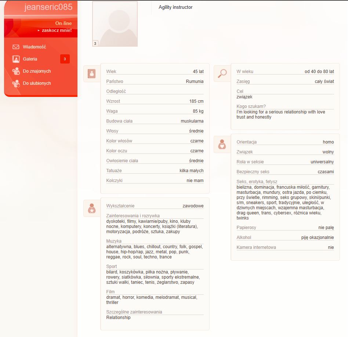Viewport: 348px width, 337px height.
Task: Click the photo count badge on avatar
Action: pos(95,44)
